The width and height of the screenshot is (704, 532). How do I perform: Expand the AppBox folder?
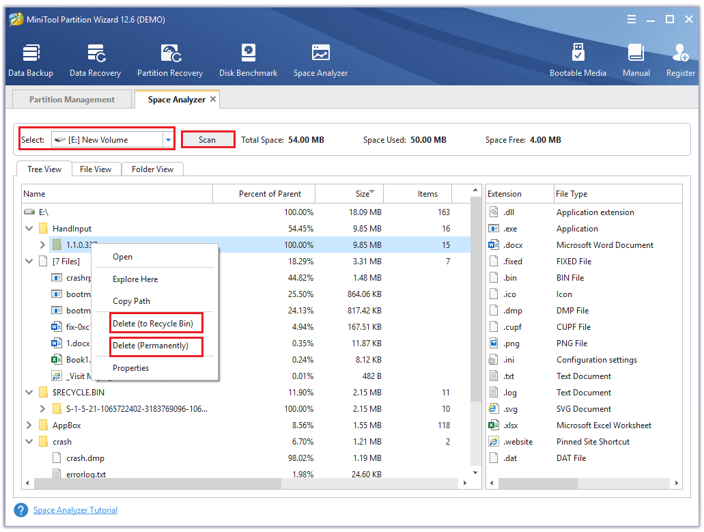[29, 425]
